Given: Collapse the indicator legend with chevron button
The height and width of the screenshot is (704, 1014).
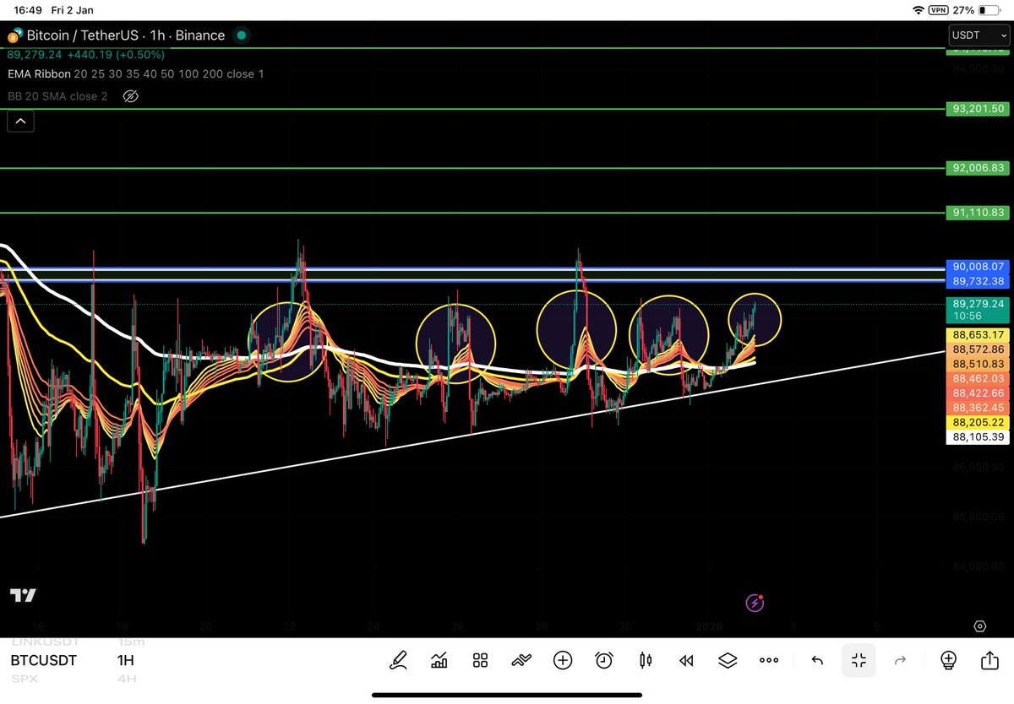Looking at the screenshot, I should (20, 122).
